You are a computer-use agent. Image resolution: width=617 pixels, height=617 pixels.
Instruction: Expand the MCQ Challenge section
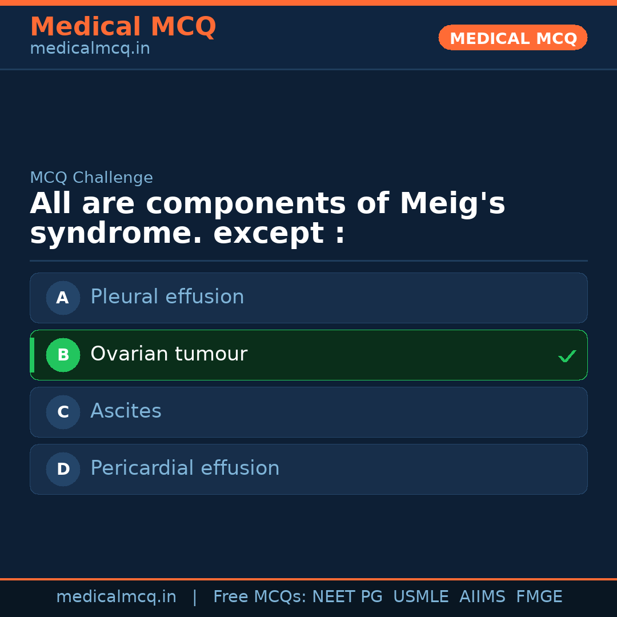click(91, 178)
